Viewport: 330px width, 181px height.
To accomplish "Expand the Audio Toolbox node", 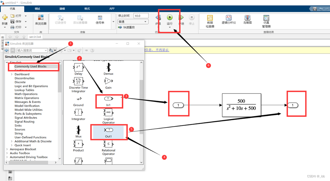I will (7, 153).
